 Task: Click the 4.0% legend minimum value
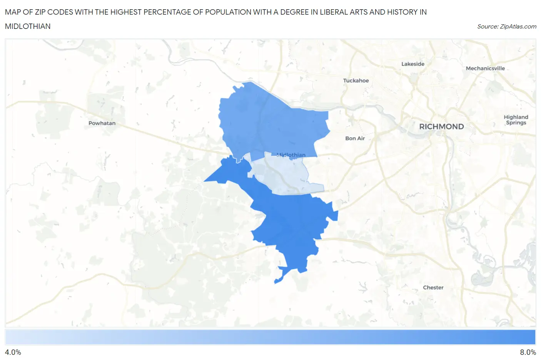click(13, 352)
